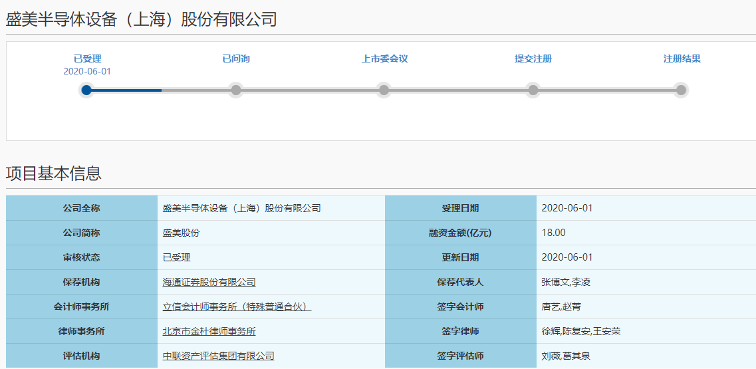The width and height of the screenshot is (756, 369).
Task: Click the 保荐机构 header cell
Action: point(82,282)
